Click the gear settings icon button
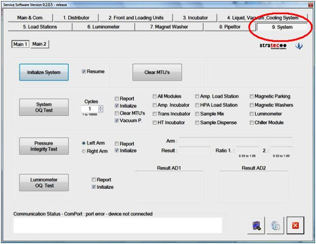 click(x=274, y=225)
